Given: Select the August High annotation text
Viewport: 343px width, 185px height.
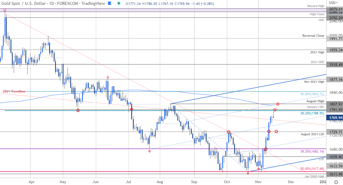Looking at the screenshot, I should (315, 101).
